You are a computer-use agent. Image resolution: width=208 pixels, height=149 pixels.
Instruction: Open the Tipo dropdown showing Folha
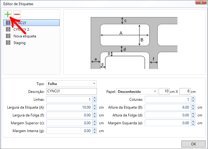click(x=71, y=84)
